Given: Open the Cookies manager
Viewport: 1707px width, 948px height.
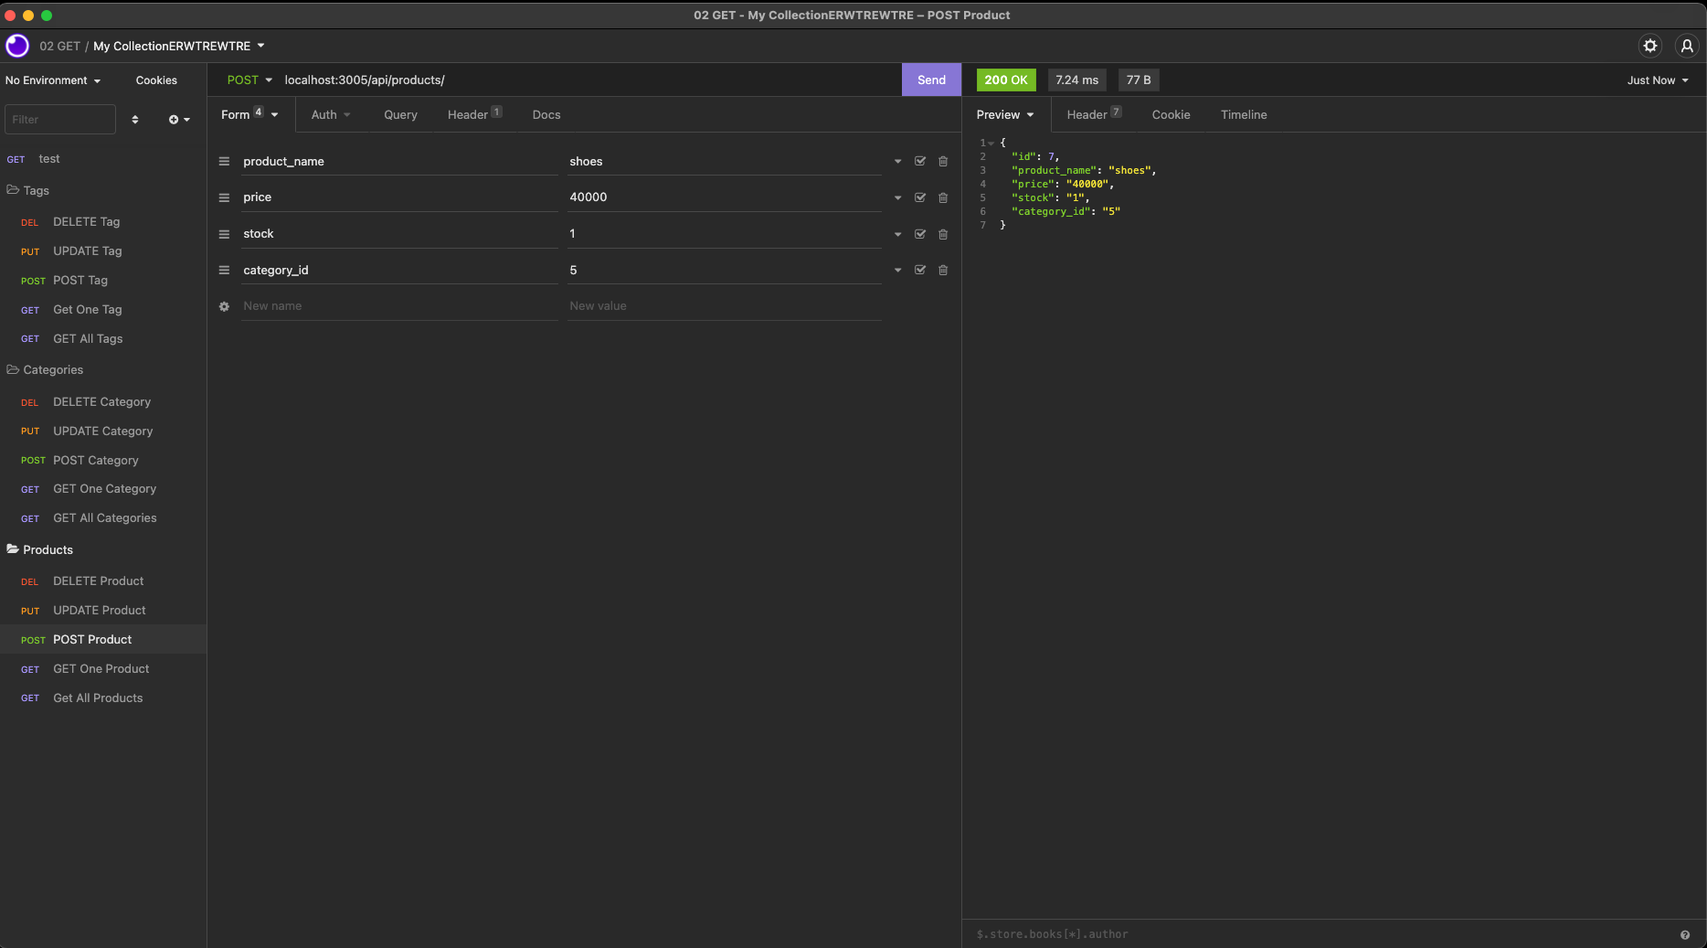Looking at the screenshot, I should click(155, 80).
